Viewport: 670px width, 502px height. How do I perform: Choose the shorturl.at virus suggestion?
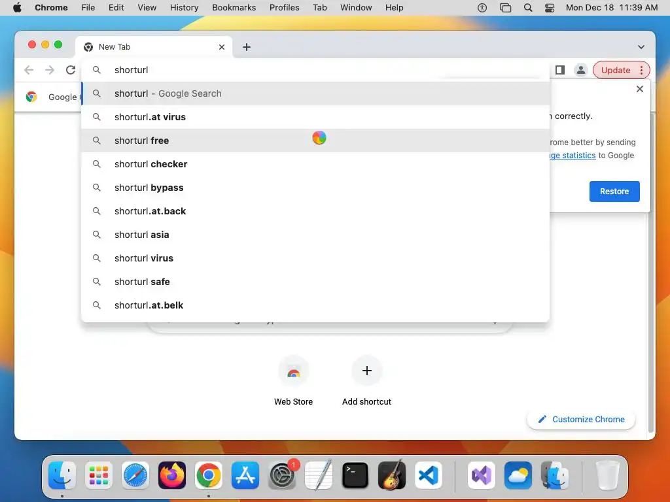(315, 117)
